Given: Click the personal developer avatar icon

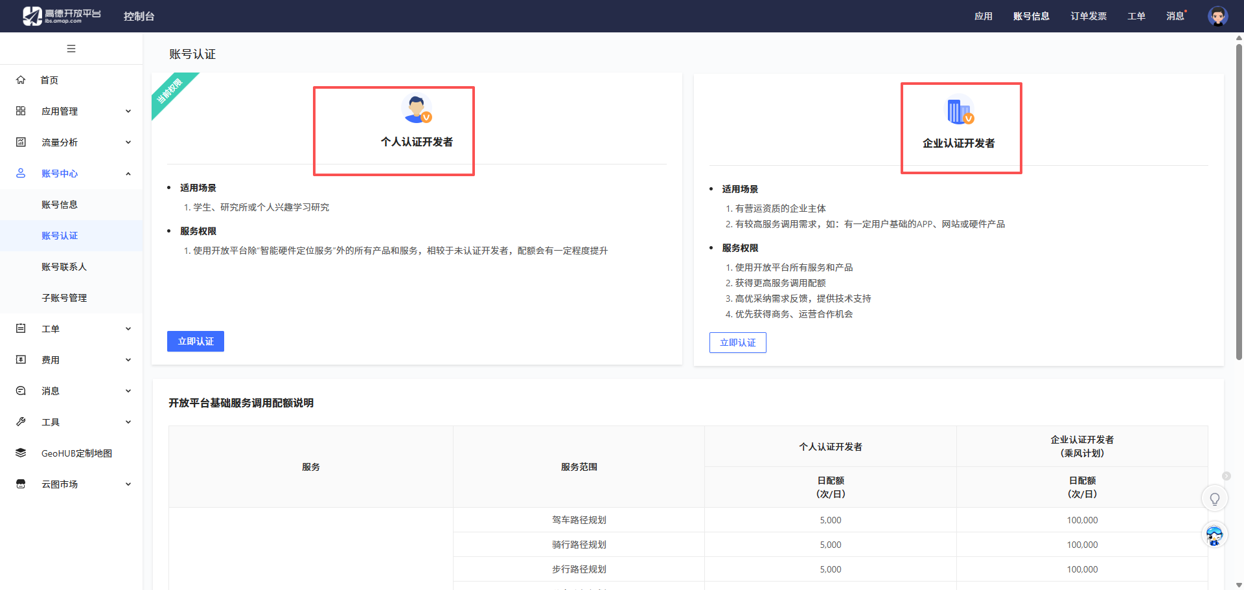Looking at the screenshot, I should pos(417,109).
